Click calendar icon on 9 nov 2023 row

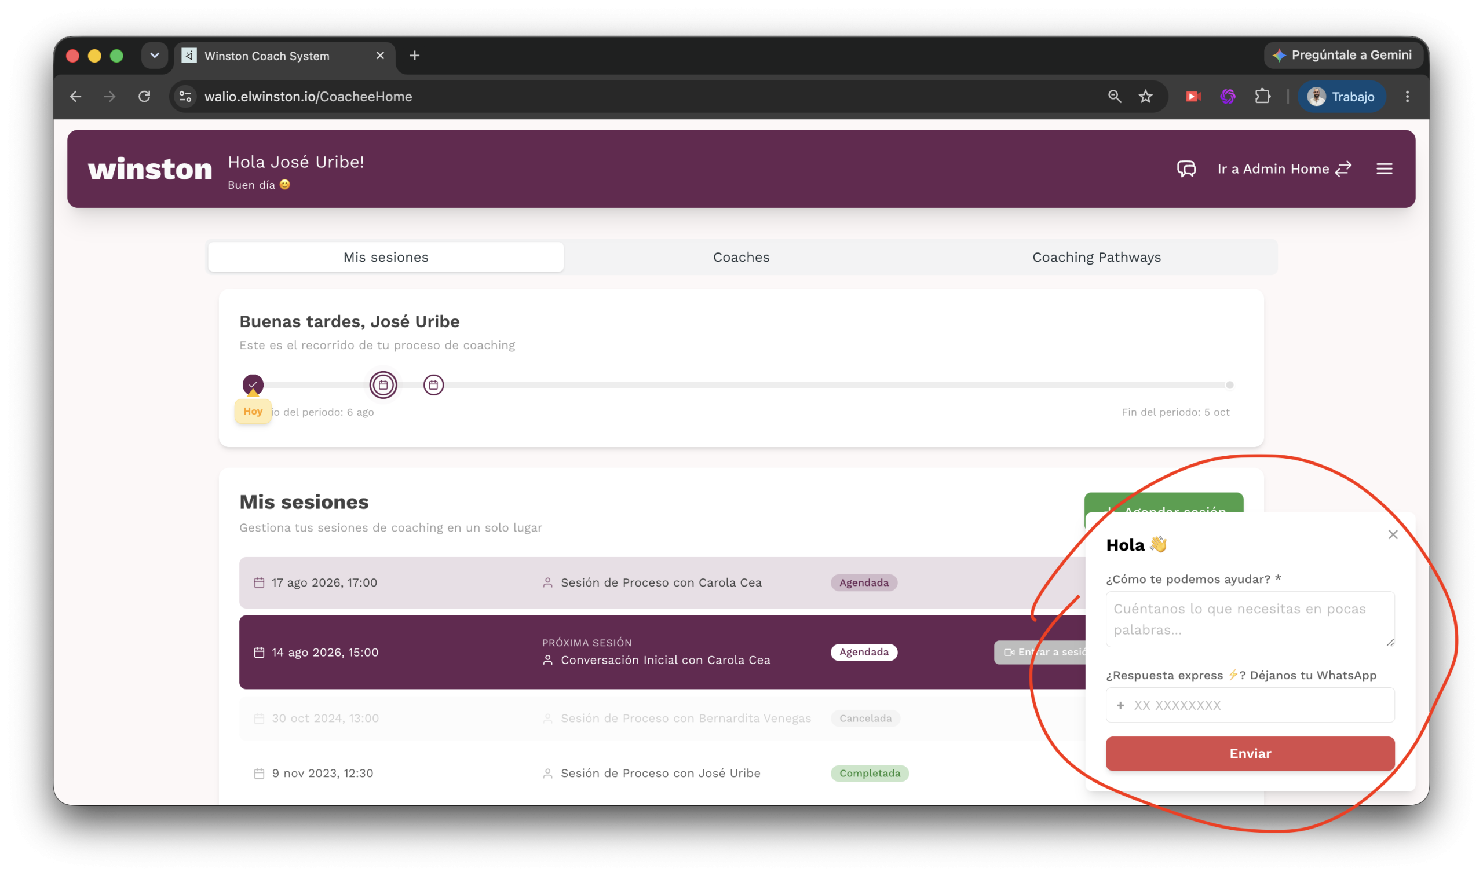click(259, 774)
